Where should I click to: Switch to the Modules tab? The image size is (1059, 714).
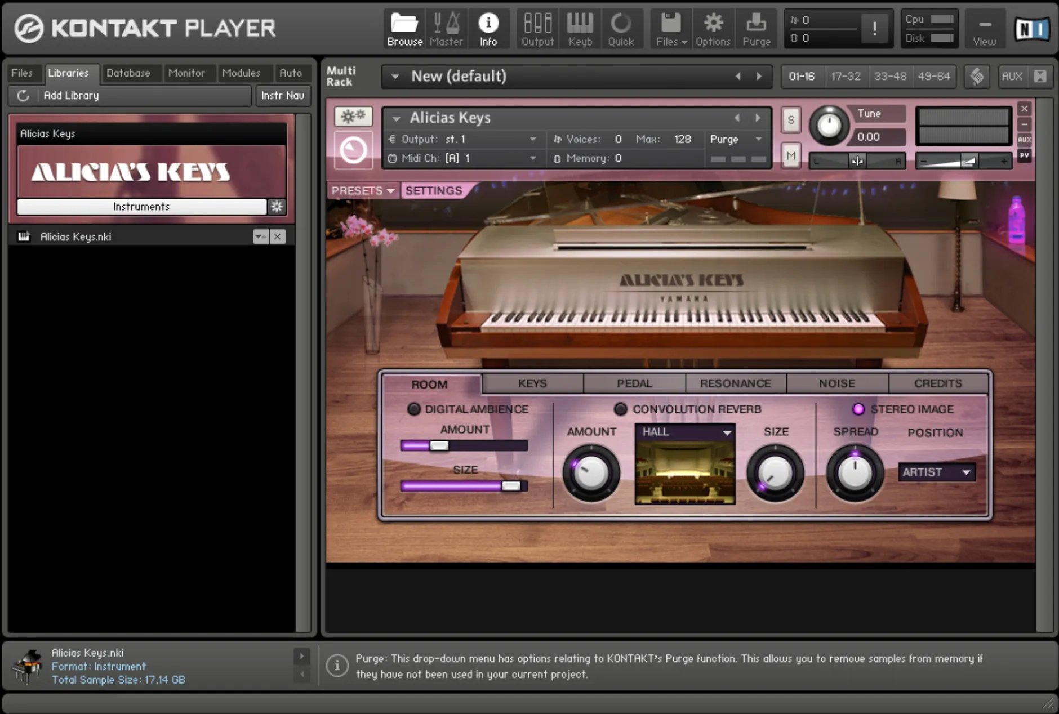pyautogui.click(x=241, y=73)
